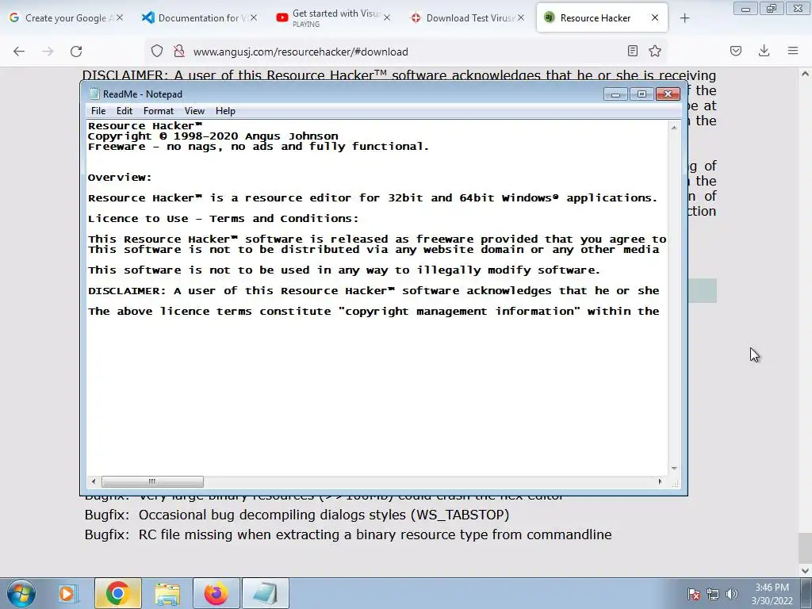The image size is (812, 609).
Task: Open Windows Explorer folder from taskbar
Action: (167, 593)
